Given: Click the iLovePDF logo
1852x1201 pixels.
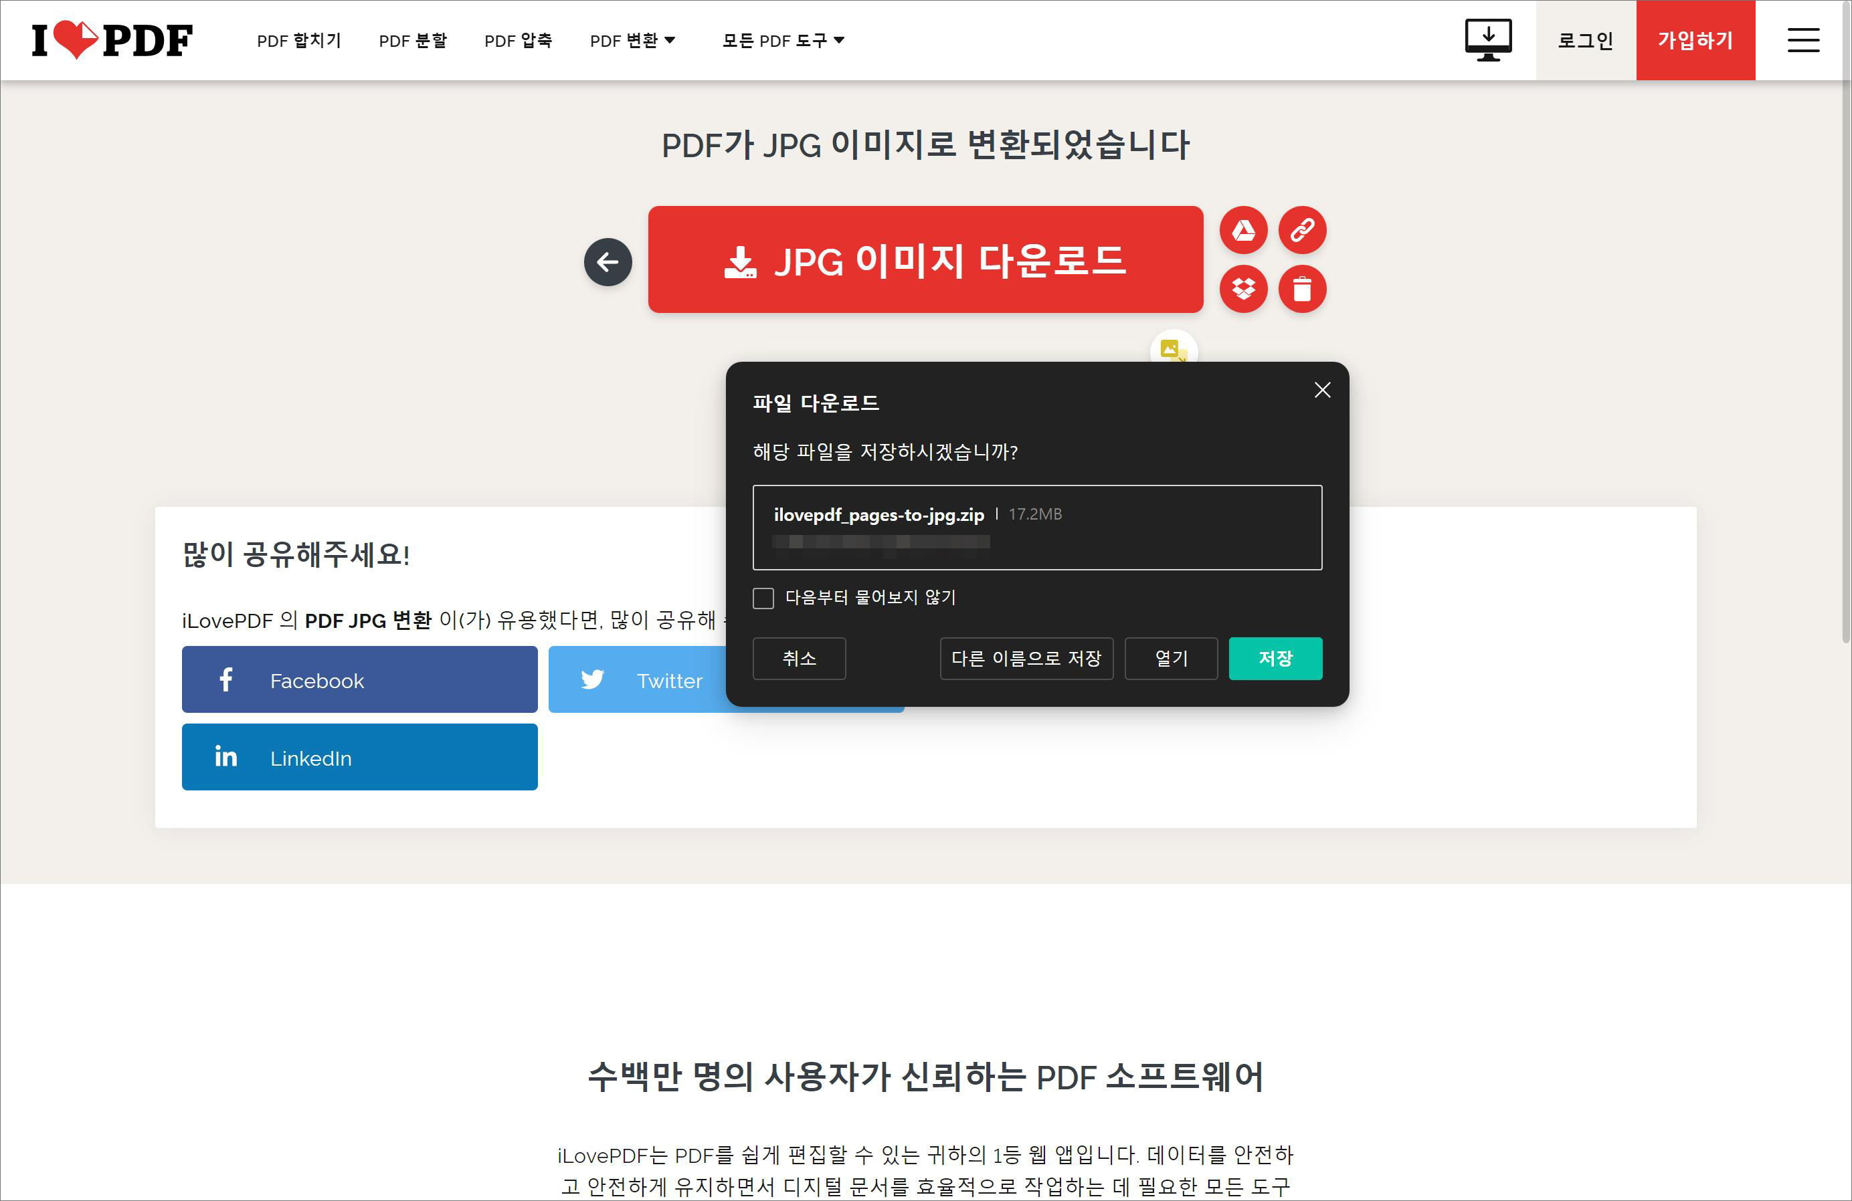Looking at the screenshot, I should tap(111, 39).
